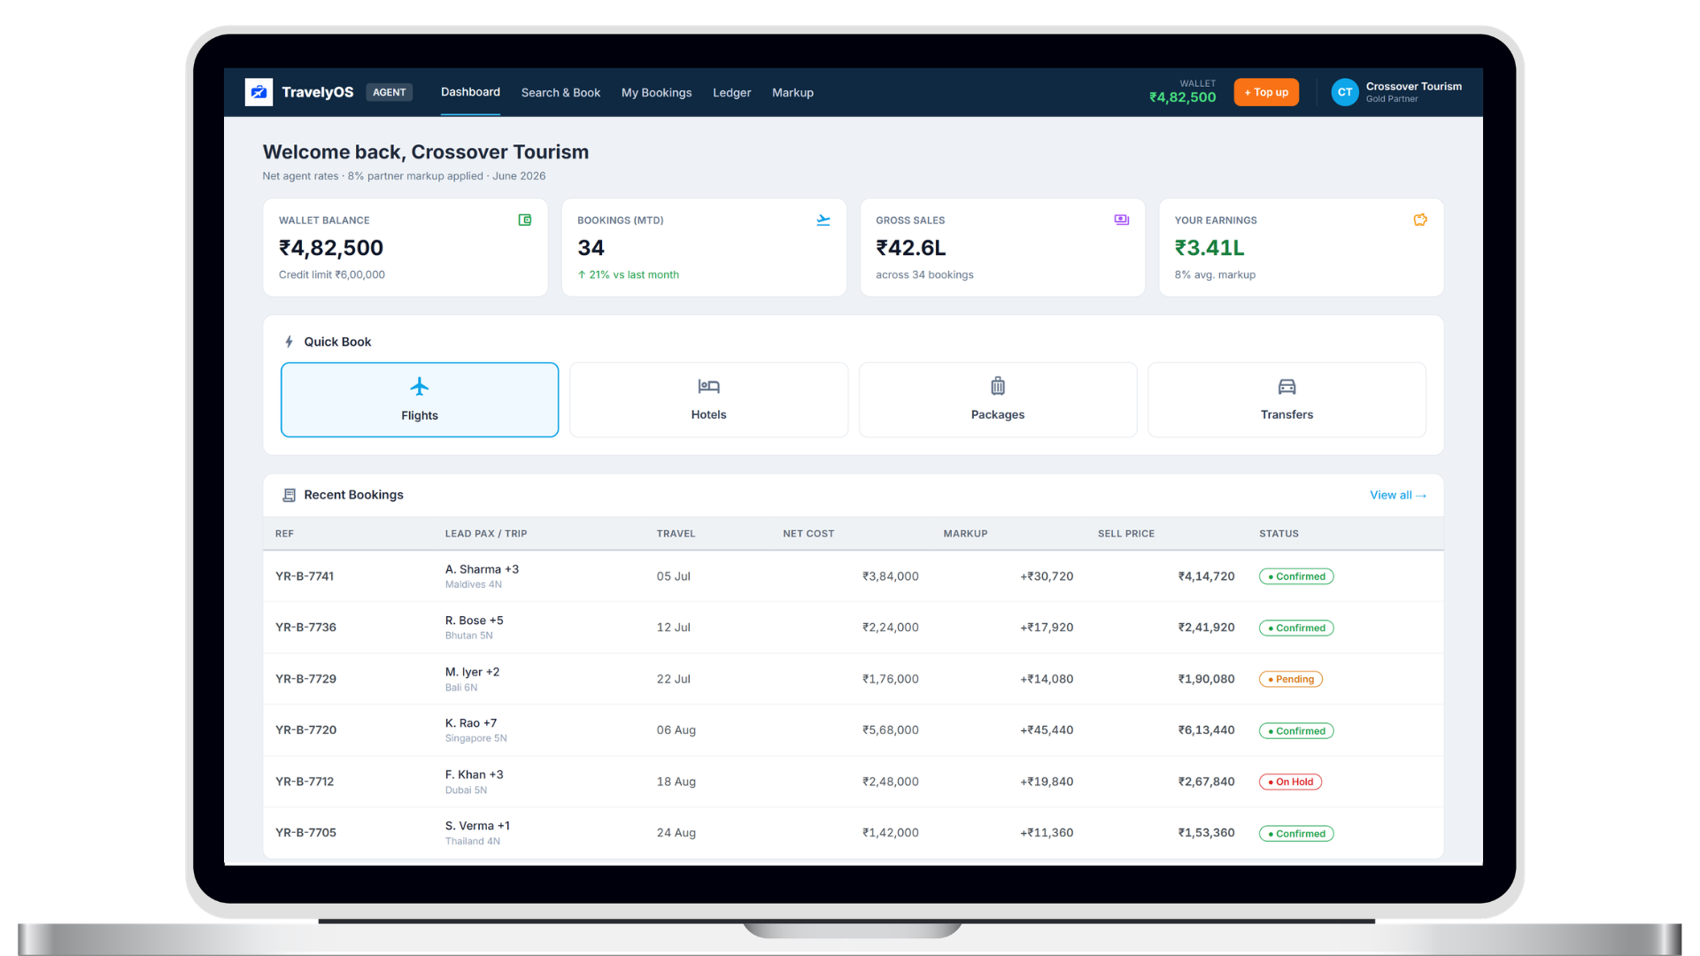Click the TRAVEL column header

pos(676,534)
